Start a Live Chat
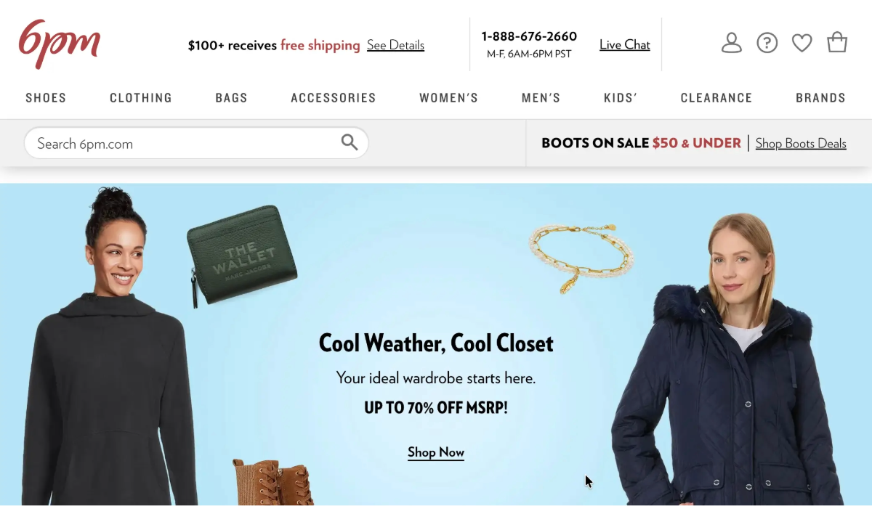 click(625, 44)
